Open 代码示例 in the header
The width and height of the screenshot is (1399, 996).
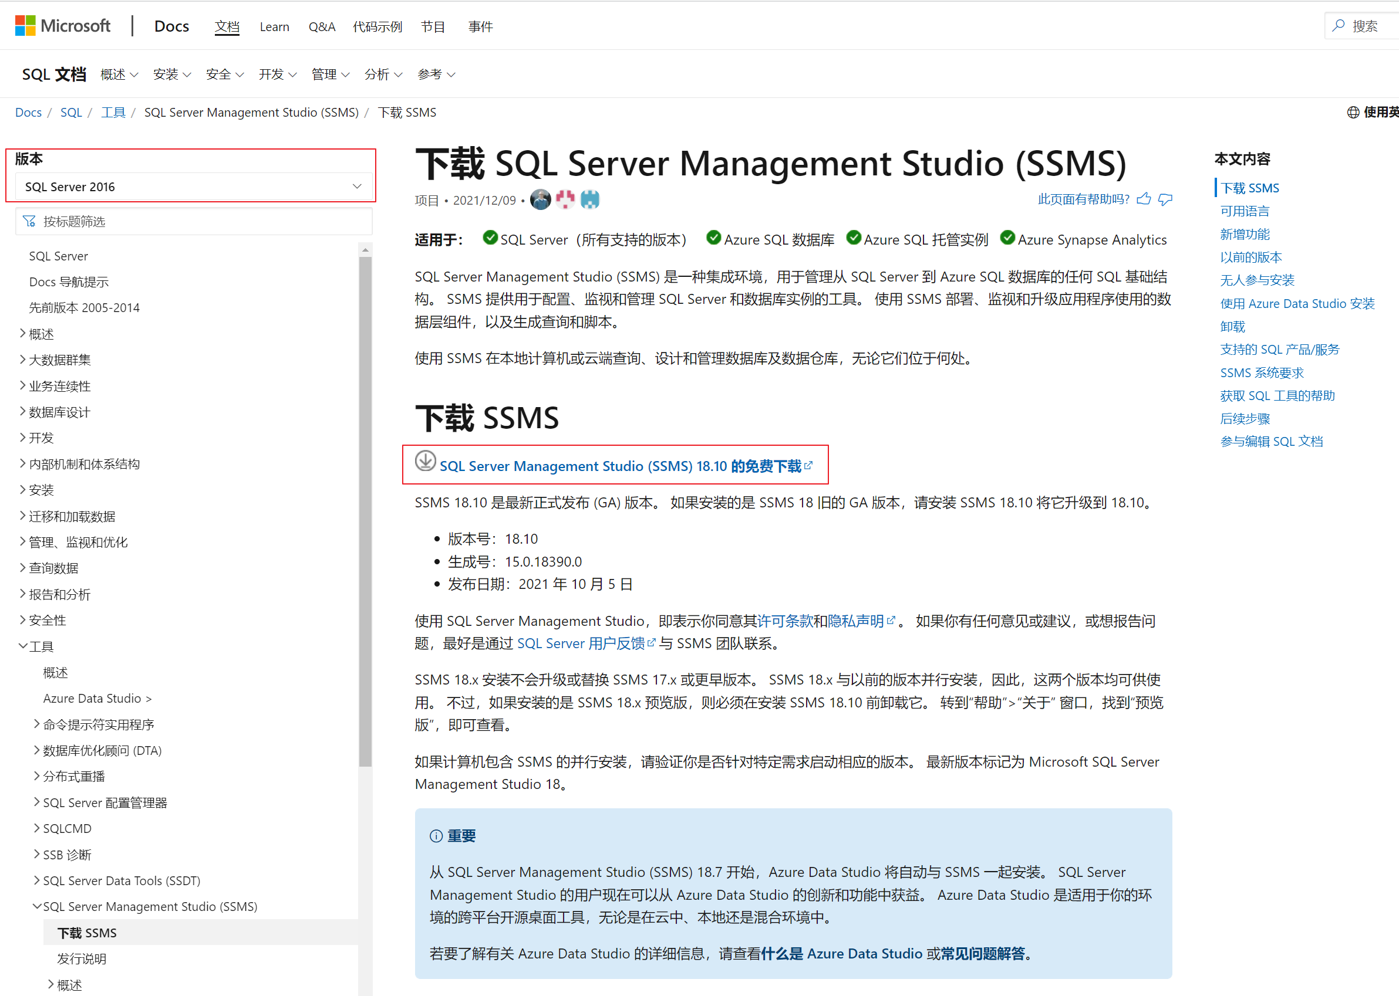click(377, 26)
